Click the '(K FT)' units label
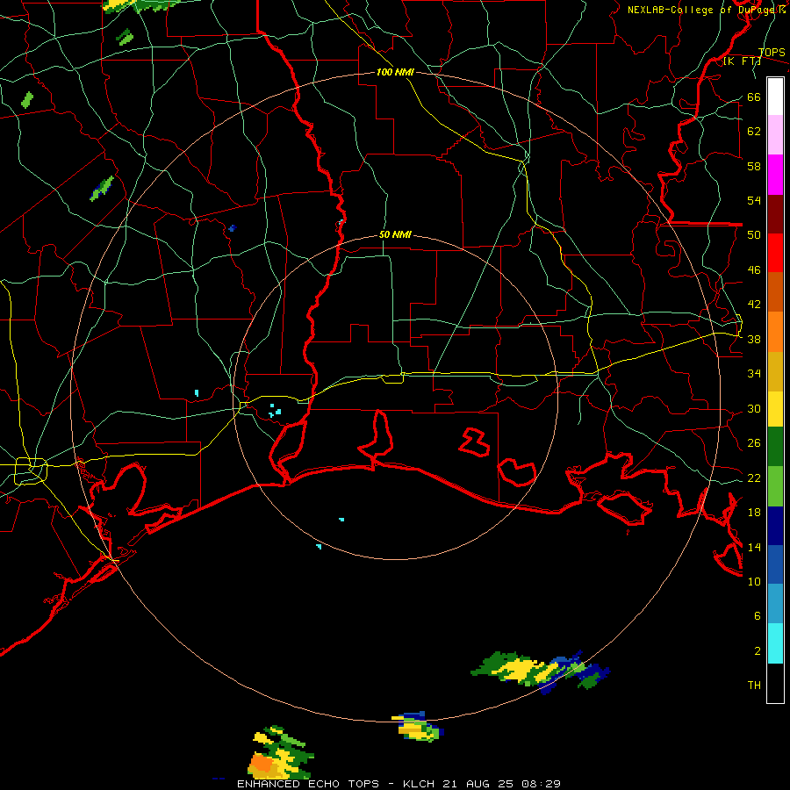Image resolution: width=790 pixels, height=790 pixels. 742,61
